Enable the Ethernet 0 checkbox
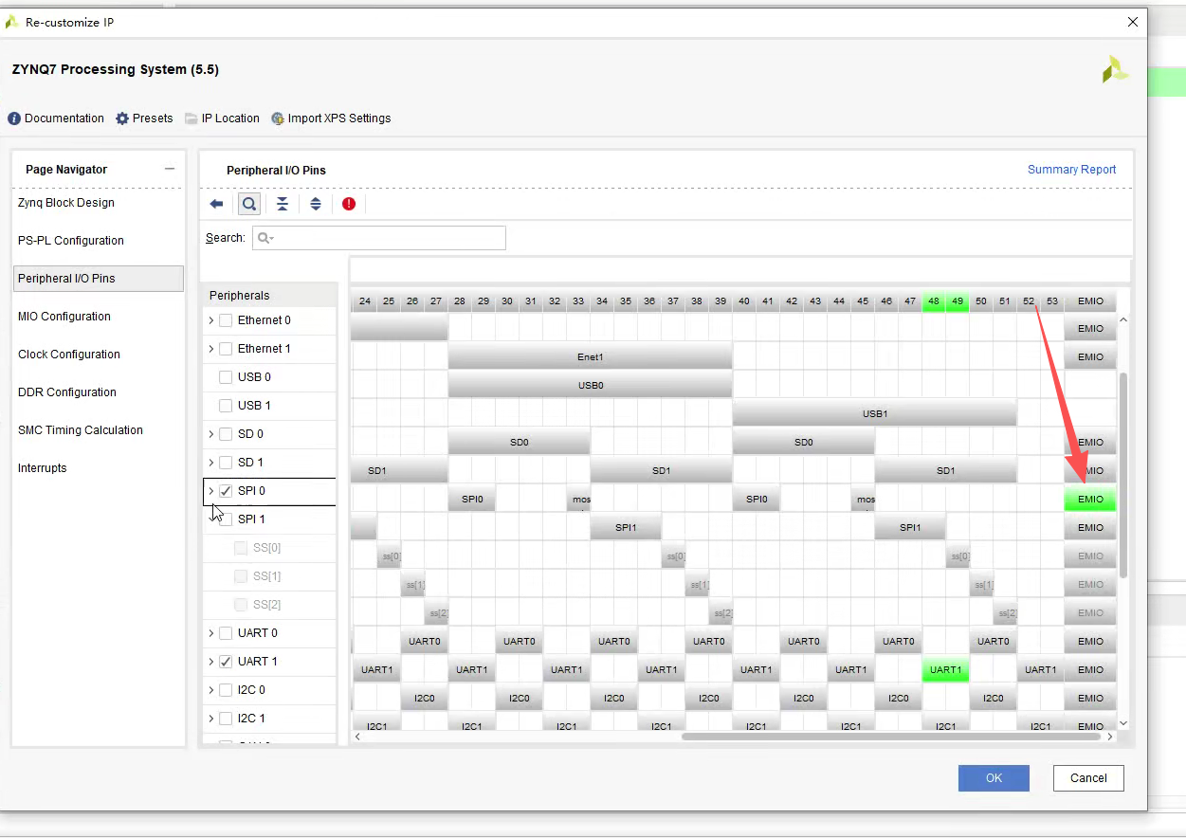This screenshot has height=838, width=1186. click(226, 320)
